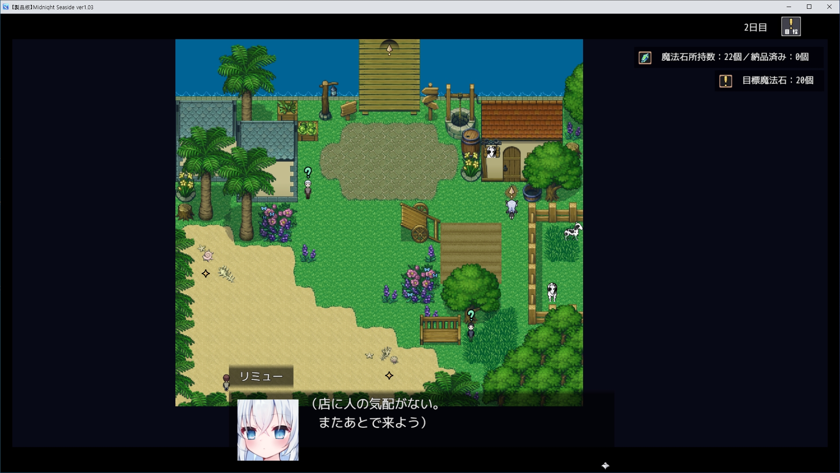Click the 目標魔法石:20個 text
Viewport: 840px width, 473px height.
pyautogui.click(x=778, y=81)
